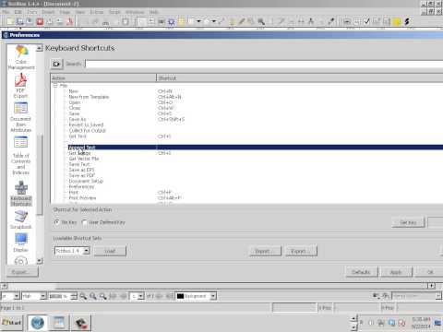Click the Set Key button
Image resolution: width=443 pixels, height=332 pixels.
click(408, 222)
